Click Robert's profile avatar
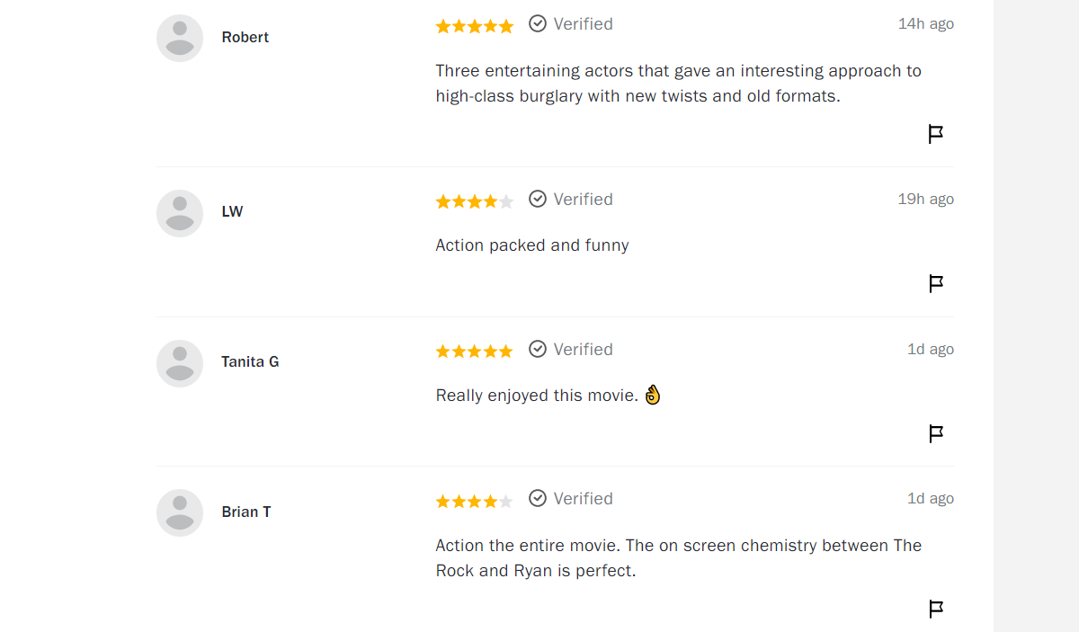 [180, 38]
